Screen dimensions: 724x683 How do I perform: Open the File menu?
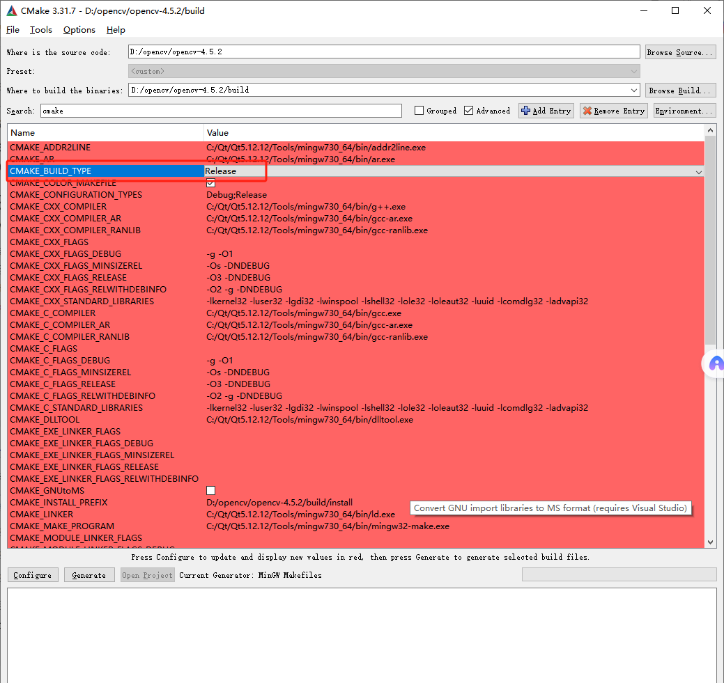pyautogui.click(x=13, y=30)
